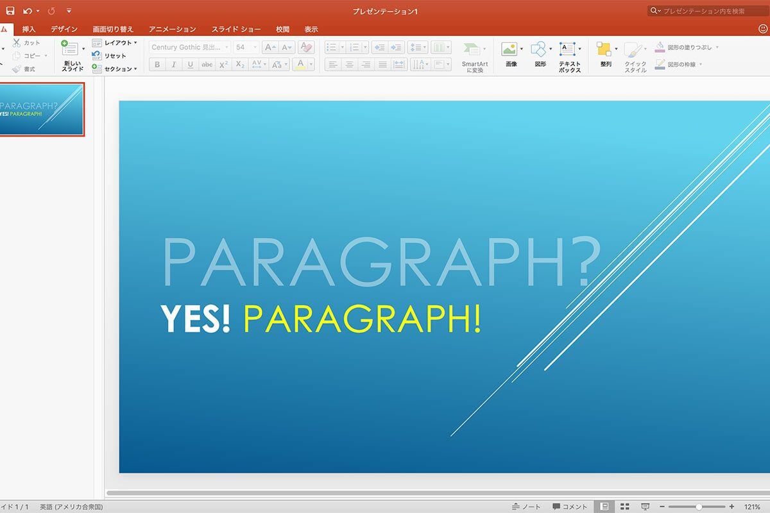770x513 pixels.
Task: Click the Change Case (Aa) icon
Action: coord(278,65)
